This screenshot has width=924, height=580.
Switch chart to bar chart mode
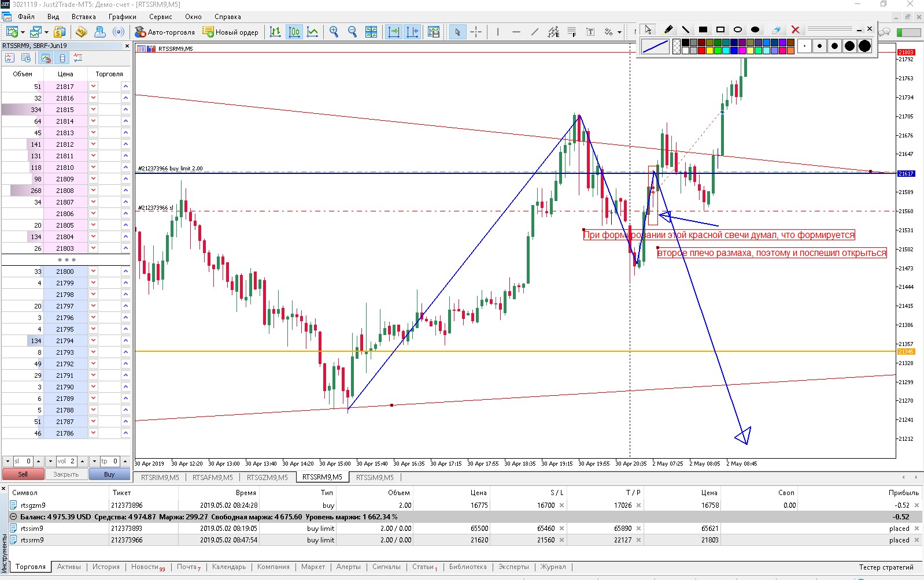275,32
